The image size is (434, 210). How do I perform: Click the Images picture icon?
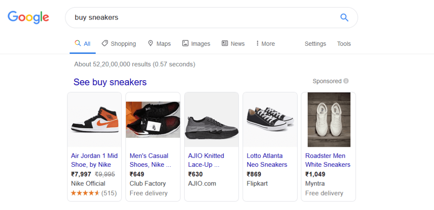pos(185,43)
